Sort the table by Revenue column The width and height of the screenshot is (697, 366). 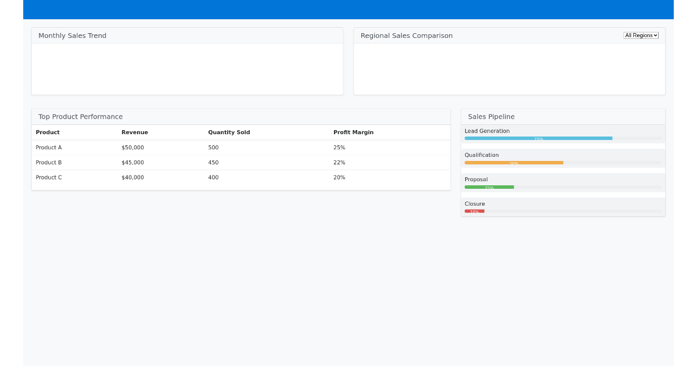[x=134, y=132]
